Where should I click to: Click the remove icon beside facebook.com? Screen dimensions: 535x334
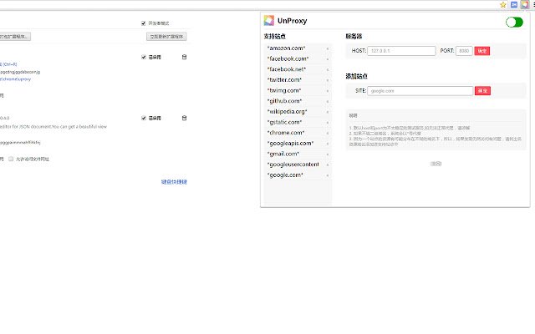point(328,59)
